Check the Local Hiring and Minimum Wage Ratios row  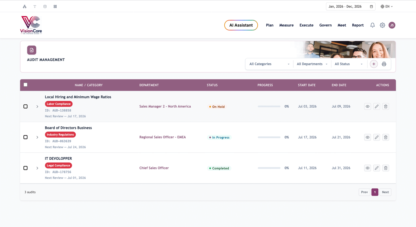pos(25,106)
